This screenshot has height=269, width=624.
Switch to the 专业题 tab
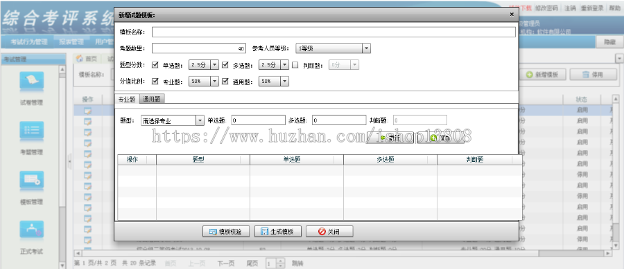(127, 99)
